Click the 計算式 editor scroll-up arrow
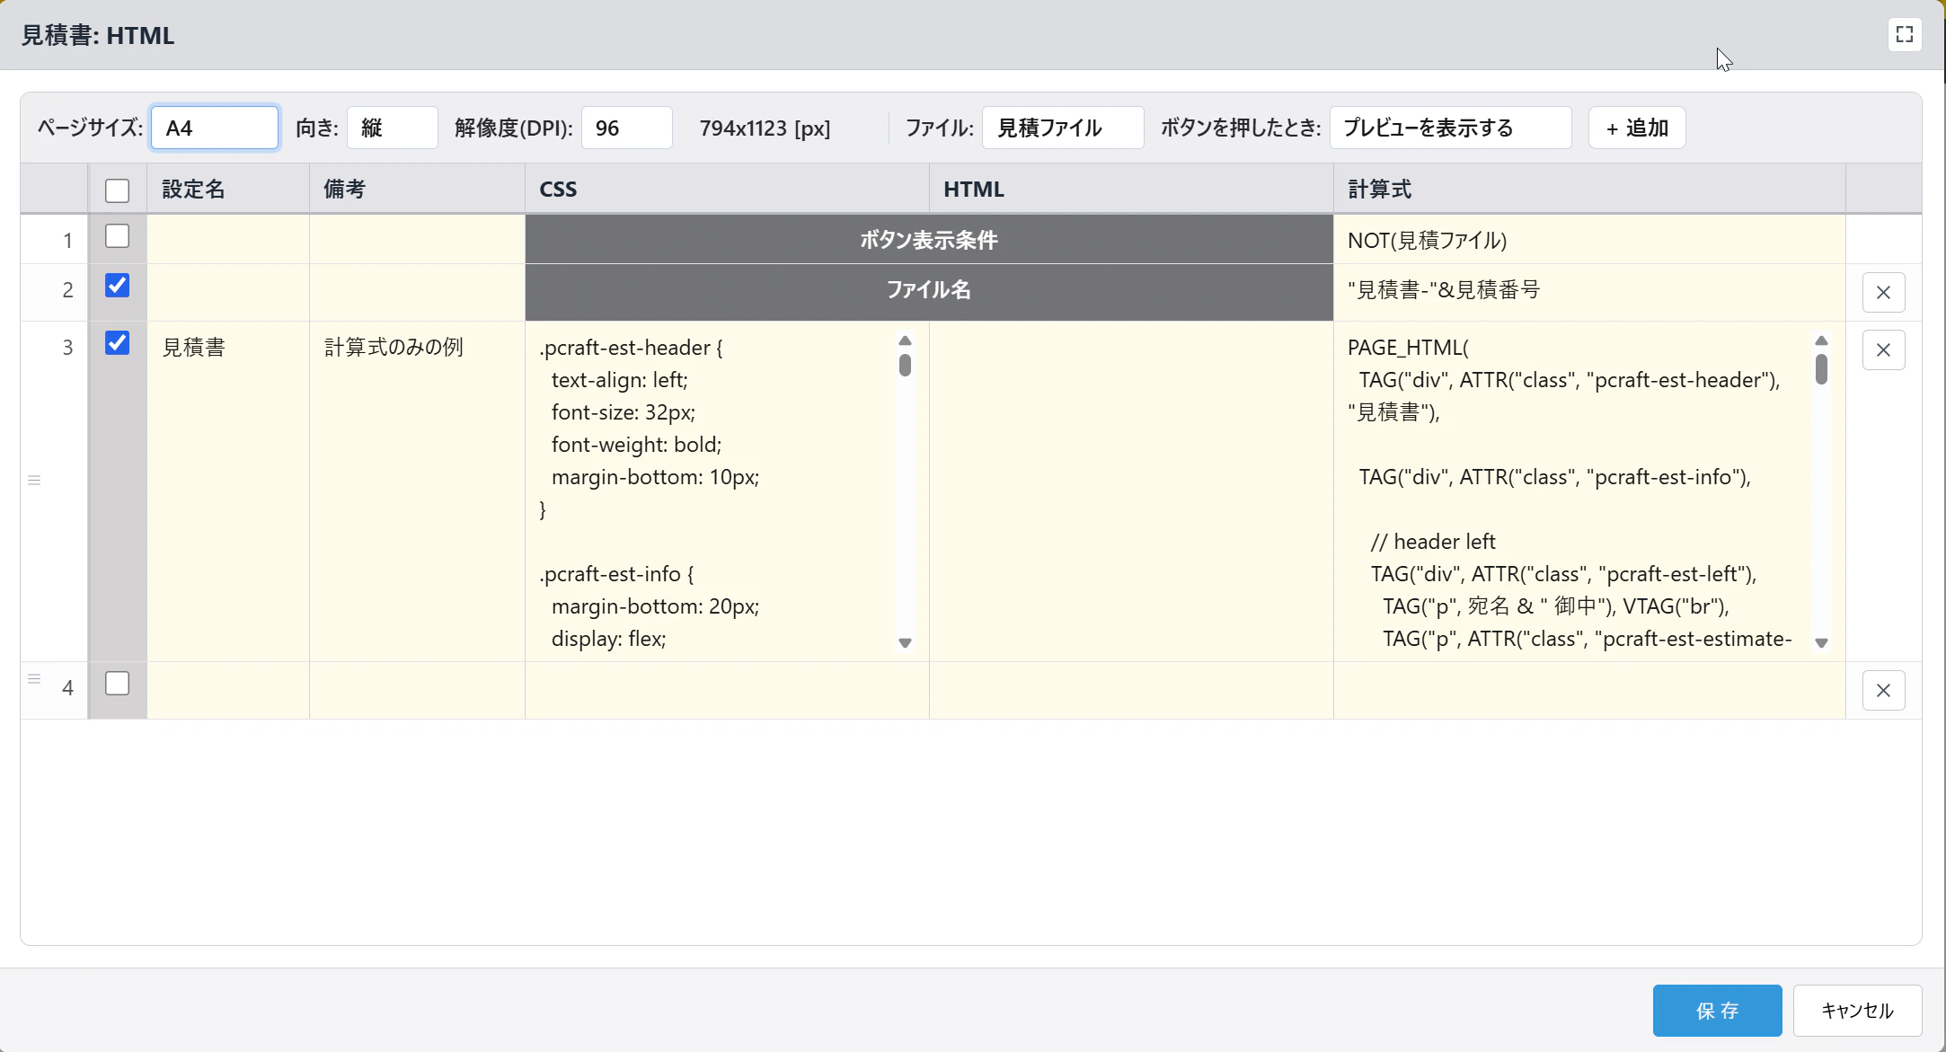Screen dimensions: 1946x1052 click(x=1821, y=340)
